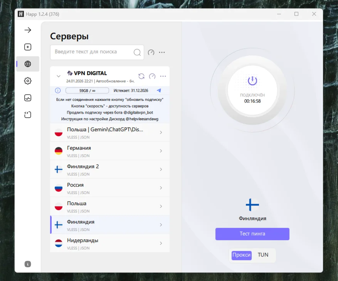Click the search magnifier icon

137,52
